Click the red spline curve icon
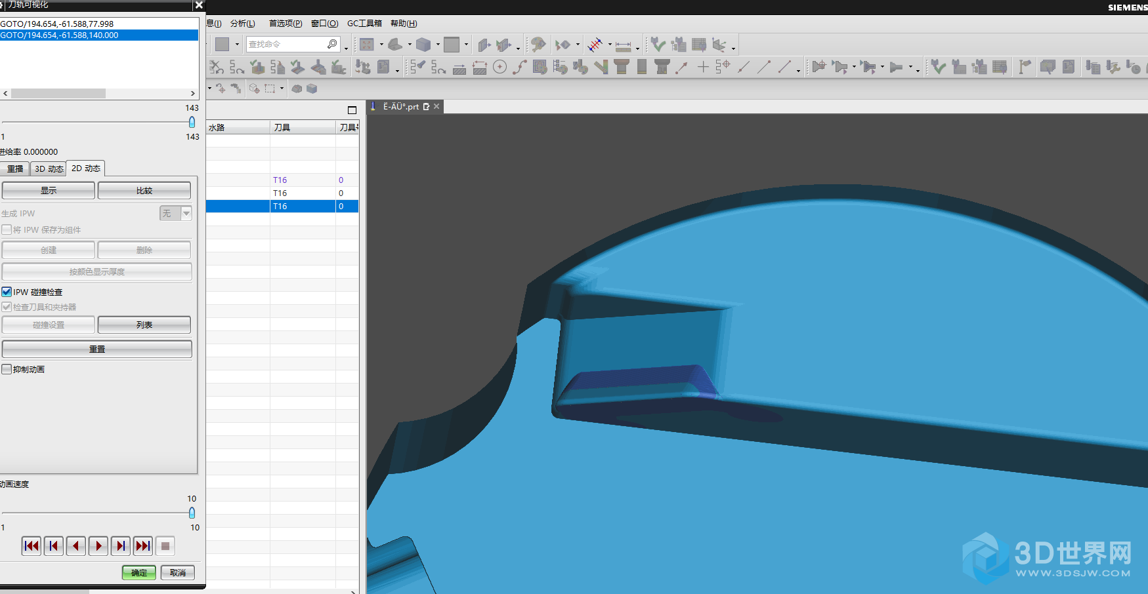 coord(520,67)
